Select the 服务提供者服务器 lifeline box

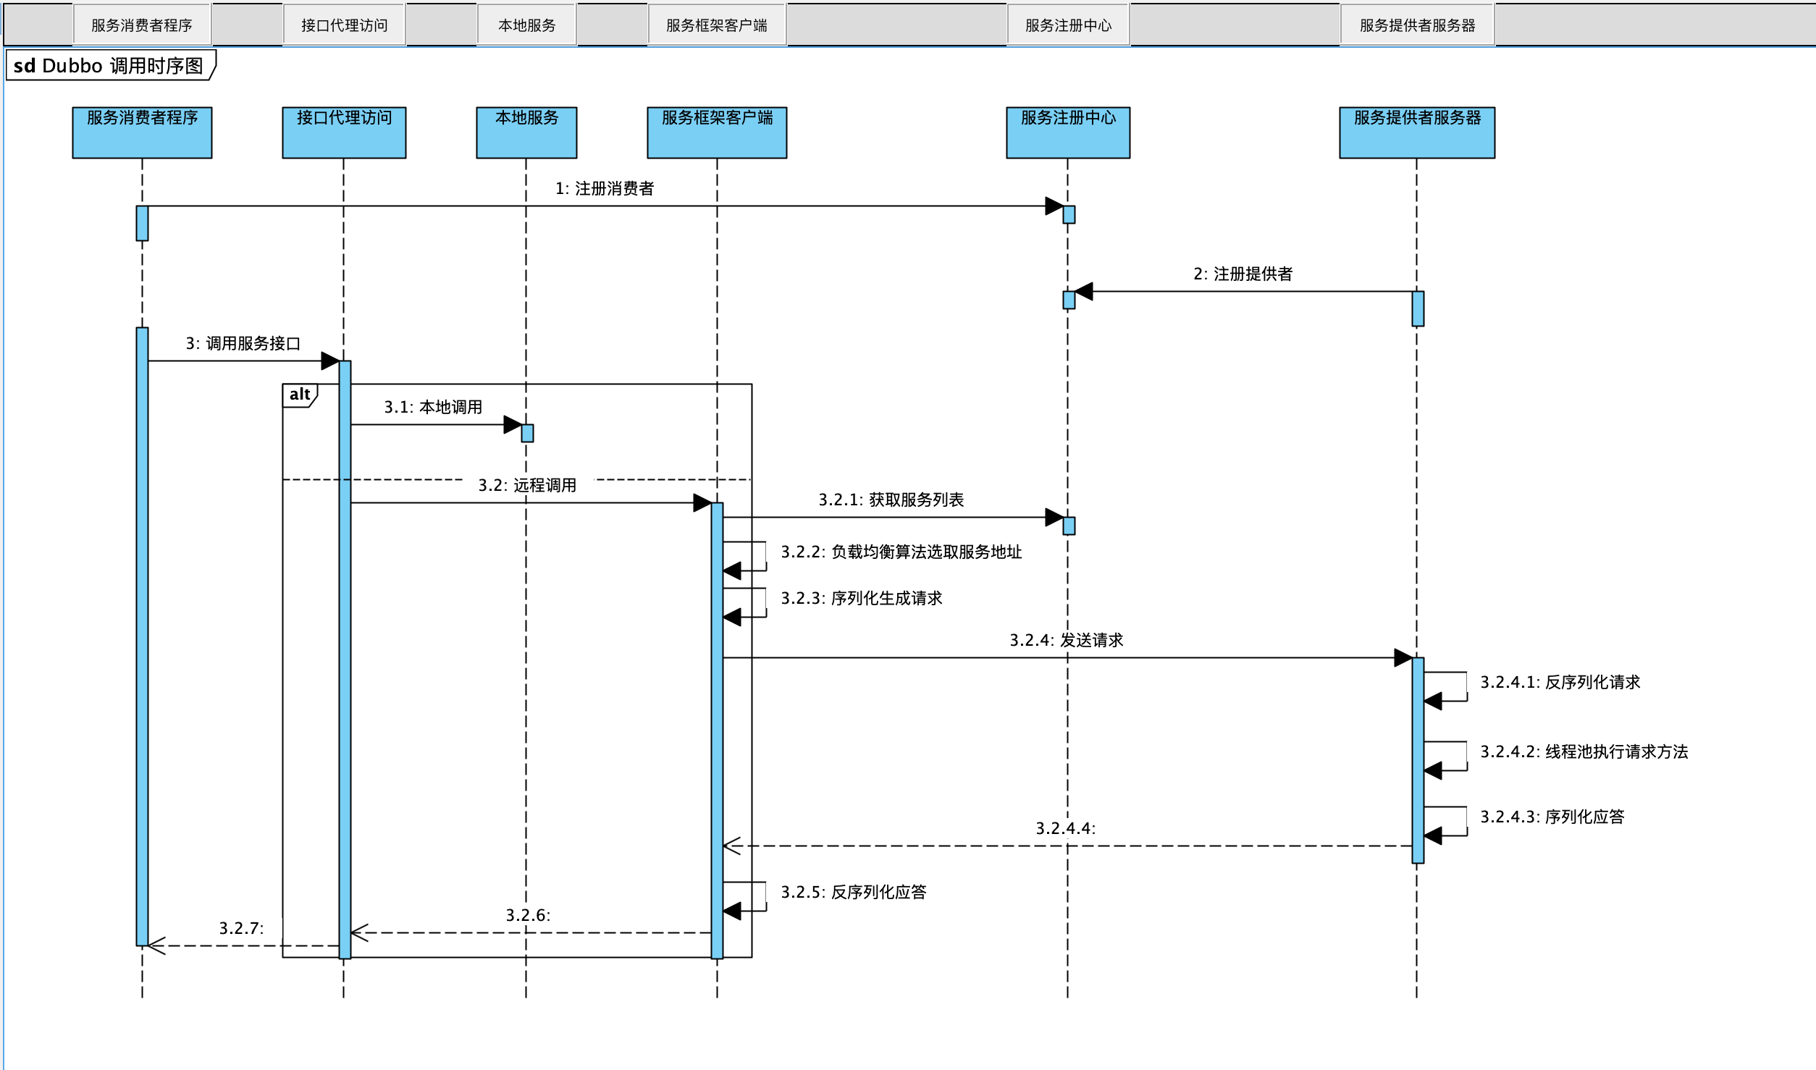[1417, 132]
